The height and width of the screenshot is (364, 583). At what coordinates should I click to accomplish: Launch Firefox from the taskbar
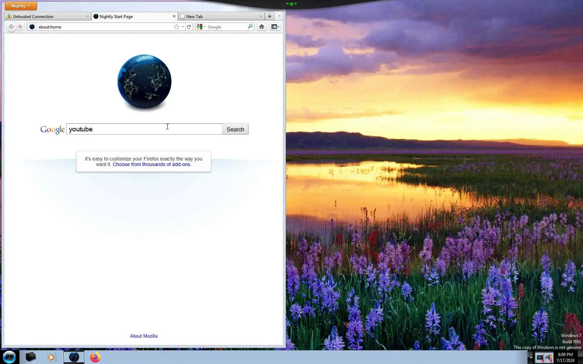click(x=95, y=357)
